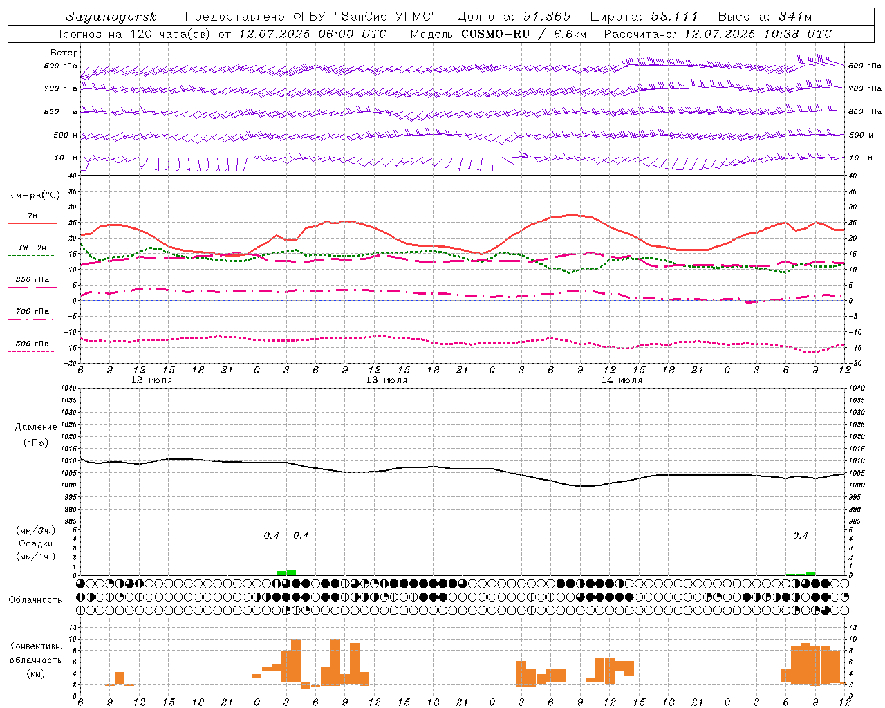Click the Тем-ра(°C) panel label
Screen dimensions: 885x708
(x=32, y=196)
